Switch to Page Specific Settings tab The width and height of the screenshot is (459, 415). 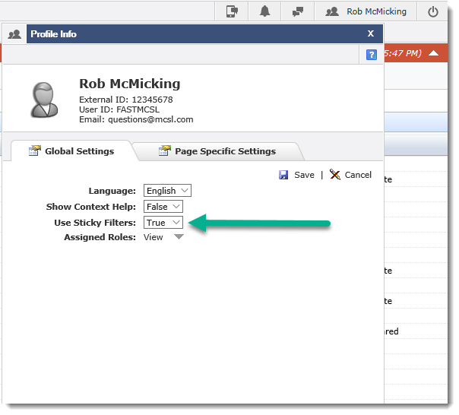(x=217, y=151)
